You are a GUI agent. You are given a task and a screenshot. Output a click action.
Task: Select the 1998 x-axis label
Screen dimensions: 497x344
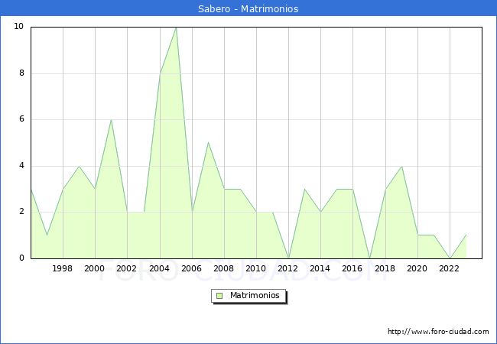pos(63,269)
